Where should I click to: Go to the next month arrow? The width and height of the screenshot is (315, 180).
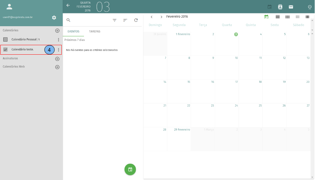tap(161, 17)
